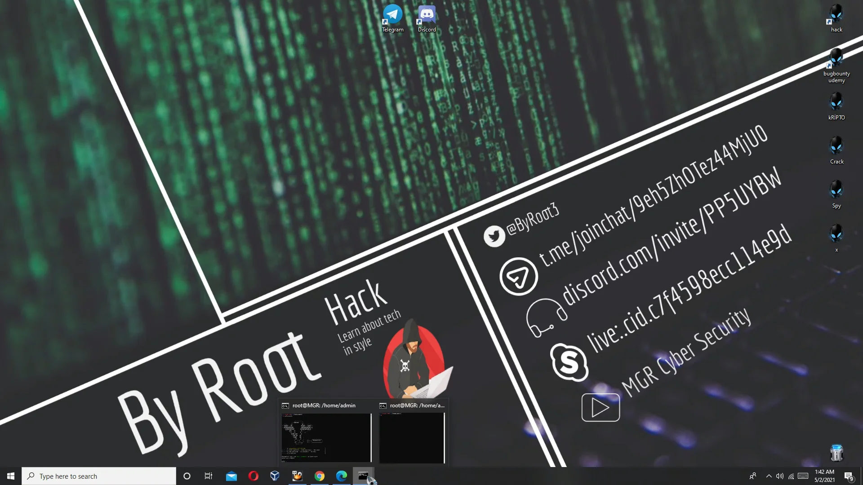Image resolution: width=863 pixels, height=485 pixels.
Task: Open the Action Center notifications
Action: (849, 476)
